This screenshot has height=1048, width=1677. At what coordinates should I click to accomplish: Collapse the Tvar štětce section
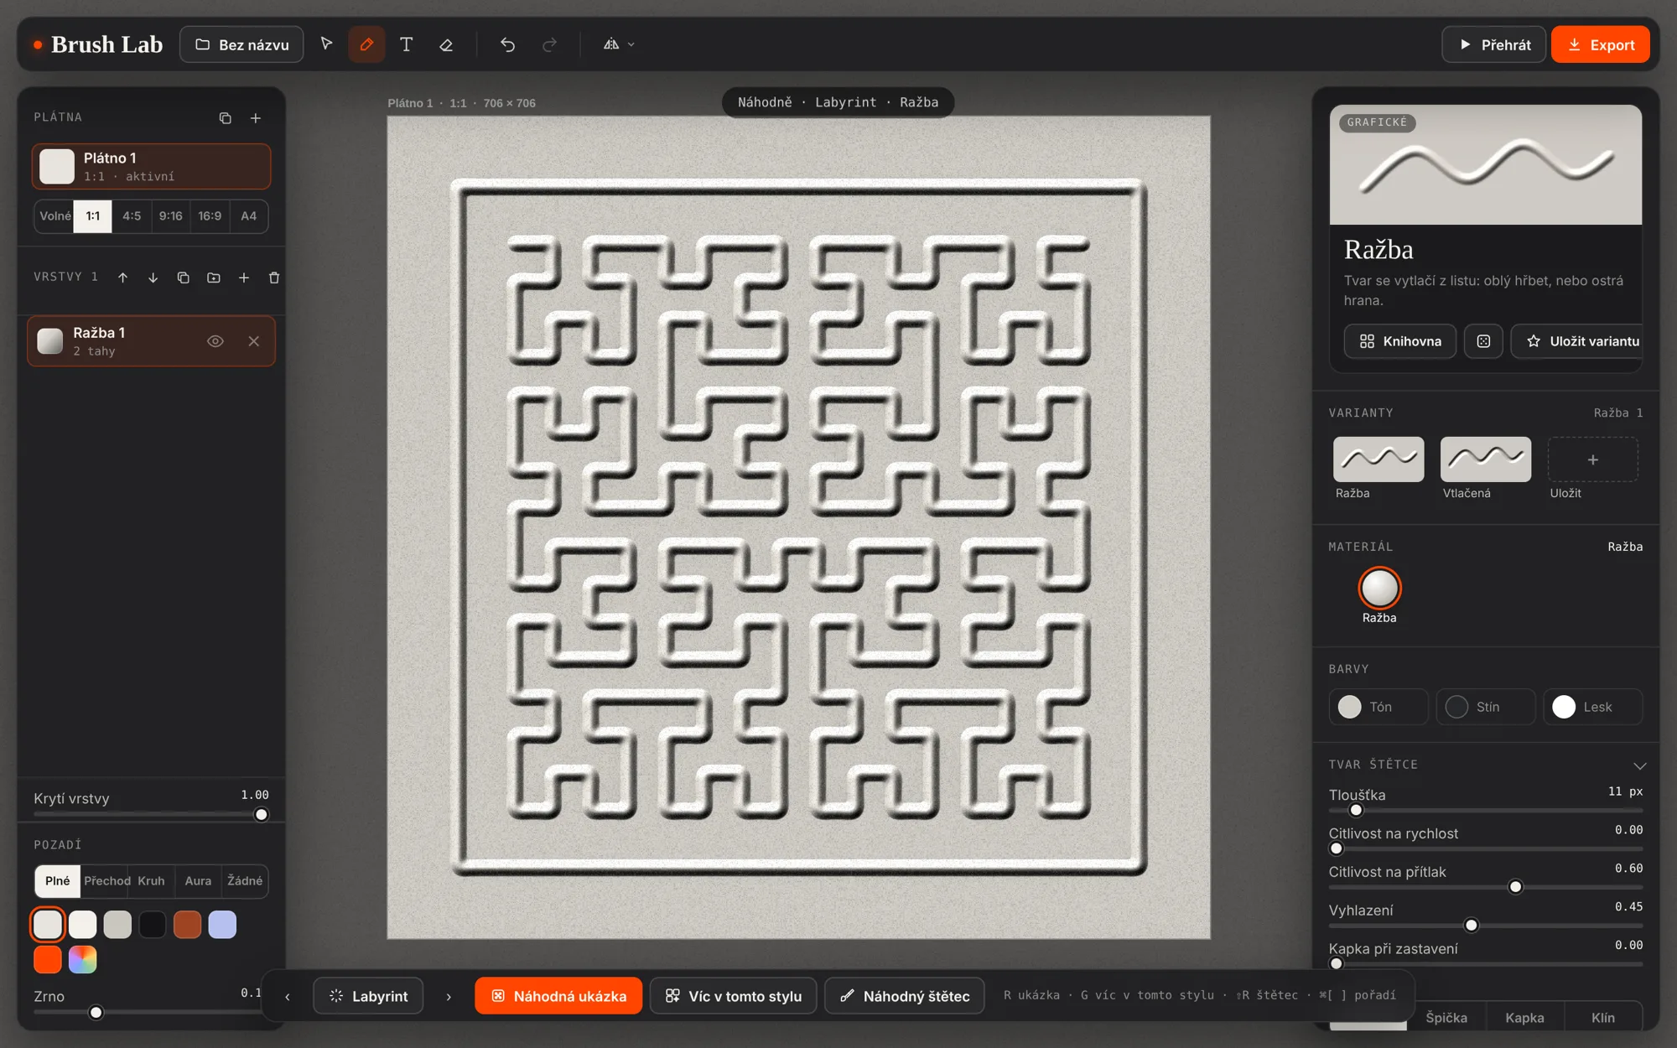[1639, 765]
